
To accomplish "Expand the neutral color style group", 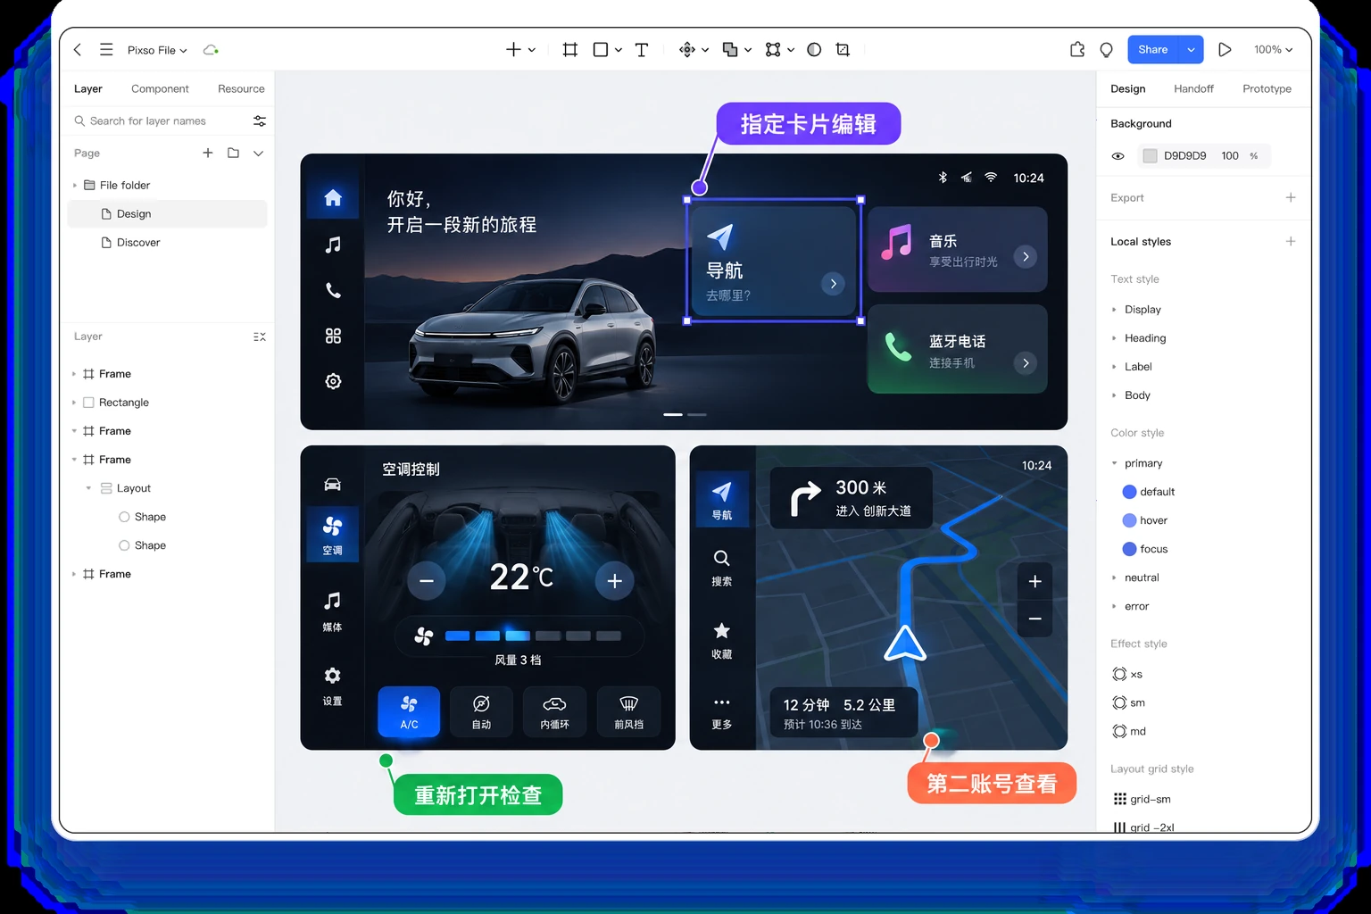I will 1114,577.
